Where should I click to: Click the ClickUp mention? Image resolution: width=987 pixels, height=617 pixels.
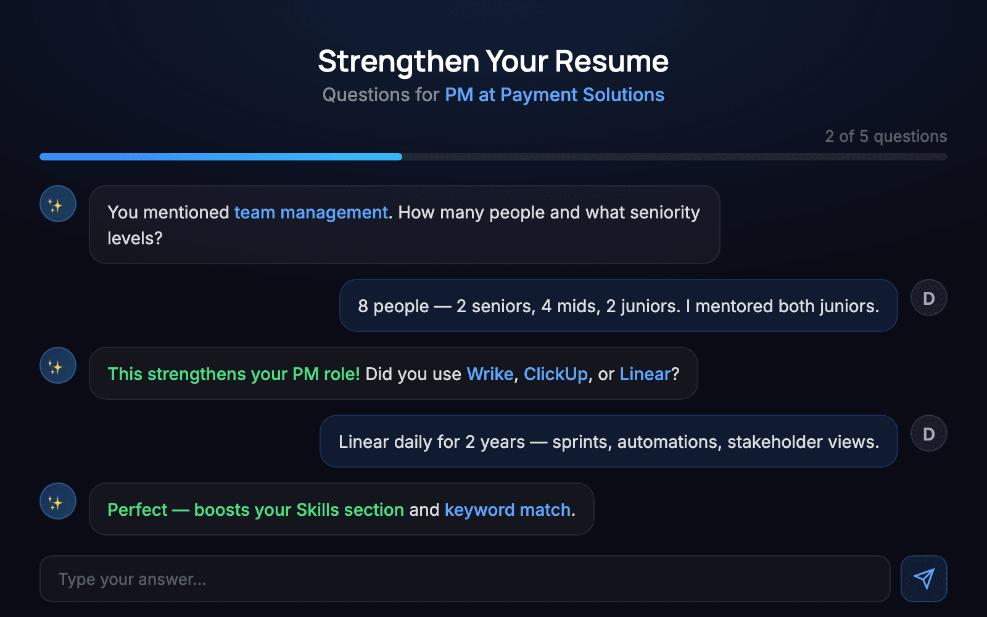pos(557,374)
